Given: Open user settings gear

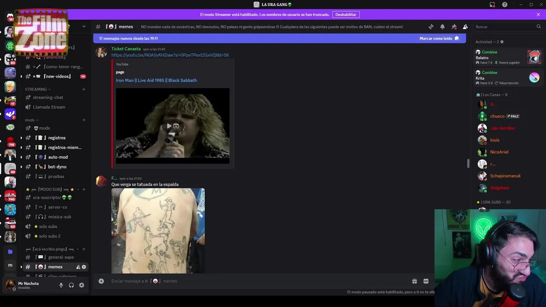Looking at the screenshot, I should tap(81, 285).
